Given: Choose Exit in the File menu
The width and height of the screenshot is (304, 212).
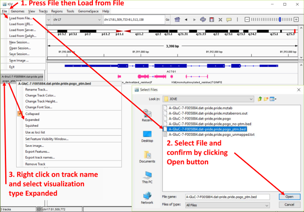Looking at the screenshot, I should pyautogui.click(x=12, y=67).
